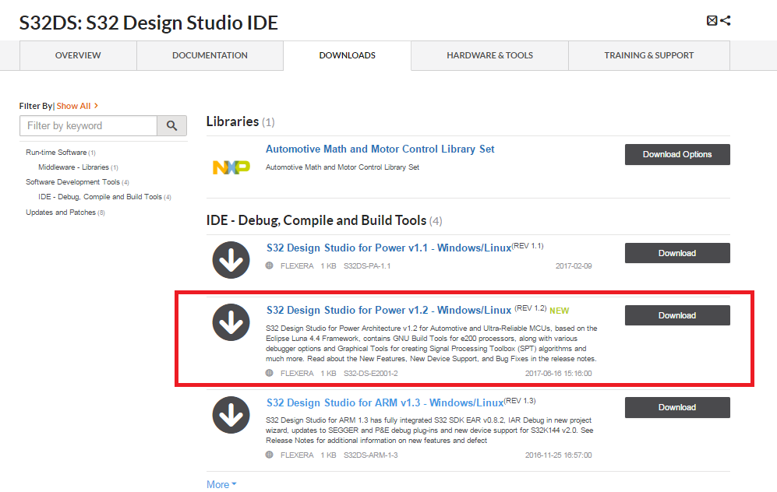Click the download arrow icon for Power v1.1
The width and height of the screenshot is (777, 492).
pyautogui.click(x=231, y=260)
